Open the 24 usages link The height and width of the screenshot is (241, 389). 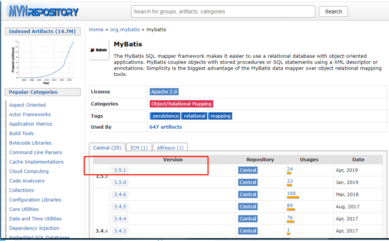pyautogui.click(x=290, y=169)
